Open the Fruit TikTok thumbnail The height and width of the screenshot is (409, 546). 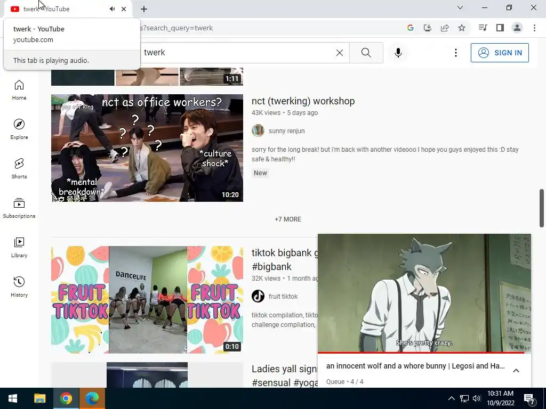click(x=147, y=300)
